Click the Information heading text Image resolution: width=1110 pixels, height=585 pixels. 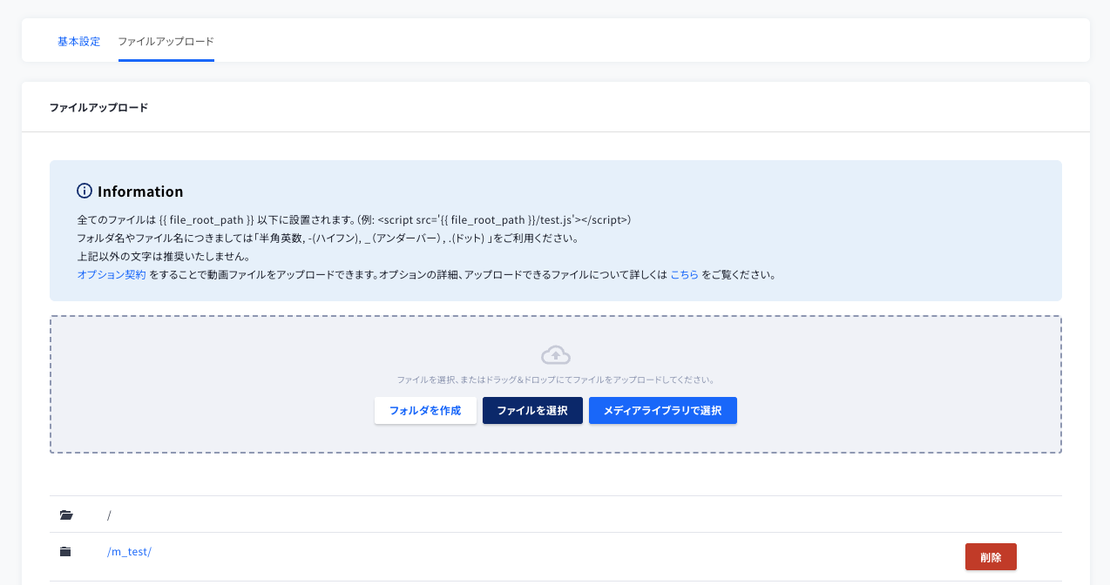[140, 192]
